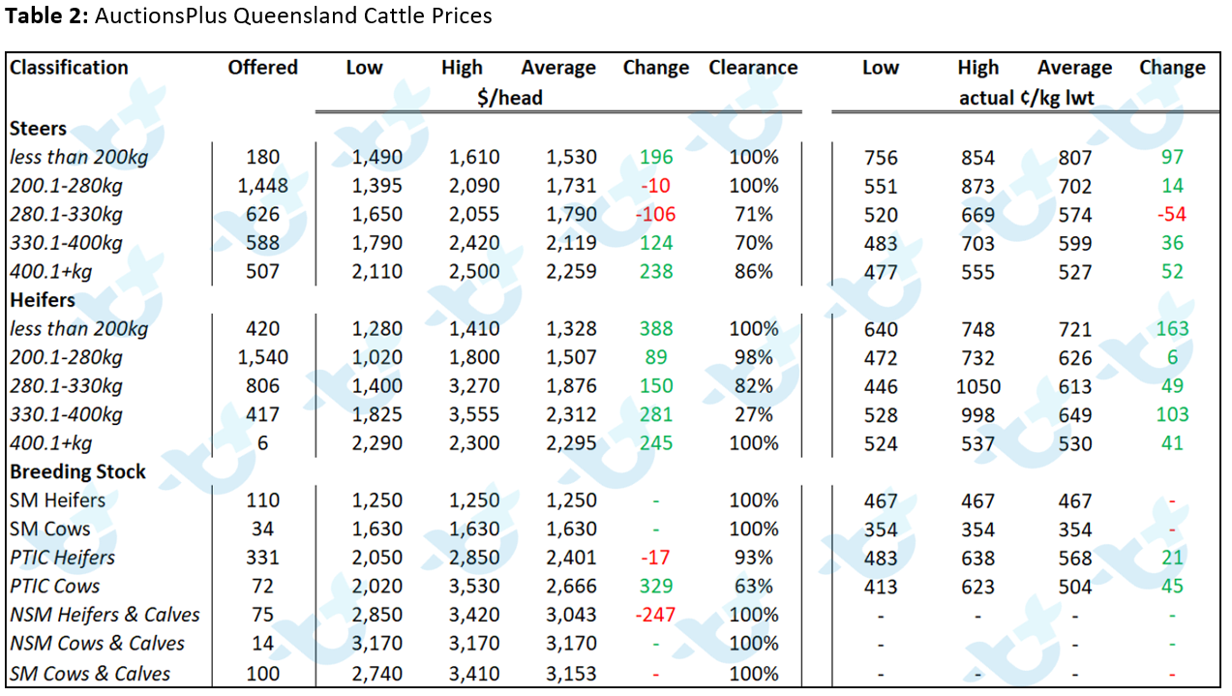Viewport: 1232px width, 696px height.
Task: Select the 'NSM Cows & Calves' row label
Action: pos(97,644)
